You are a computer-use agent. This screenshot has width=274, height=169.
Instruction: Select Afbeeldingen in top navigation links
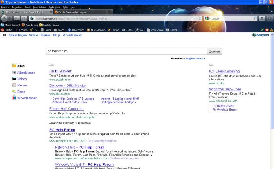pyautogui.click(x=18, y=35)
